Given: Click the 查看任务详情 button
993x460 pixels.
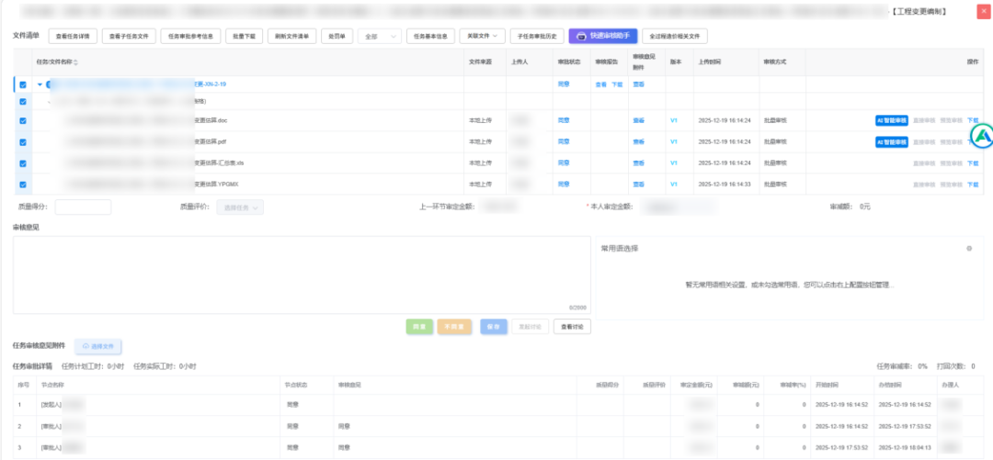Looking at the screenshot, I should [x=71, y=37].
